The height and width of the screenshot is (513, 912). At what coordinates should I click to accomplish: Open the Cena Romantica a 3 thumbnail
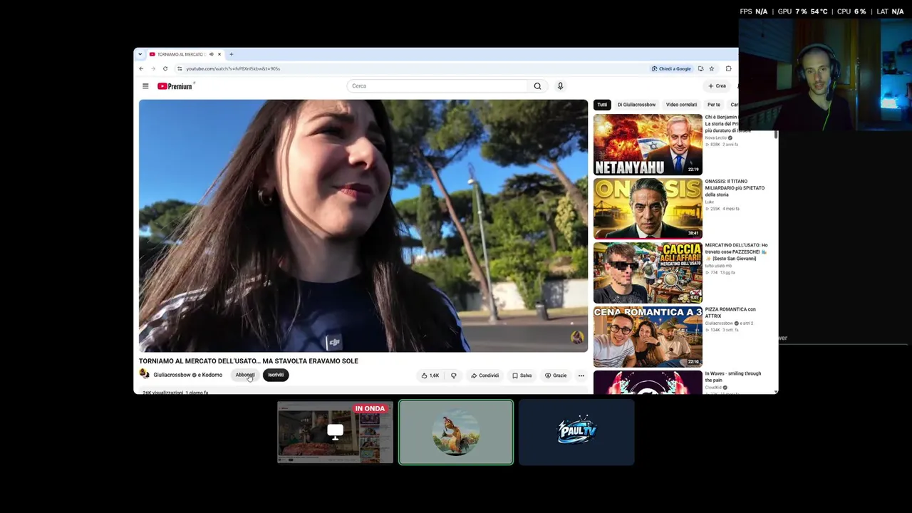point(648,337)
